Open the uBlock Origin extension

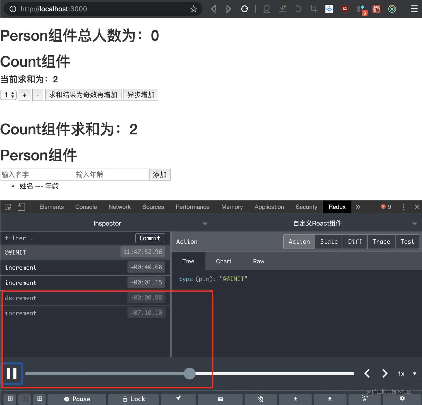[x=345, y=9]
